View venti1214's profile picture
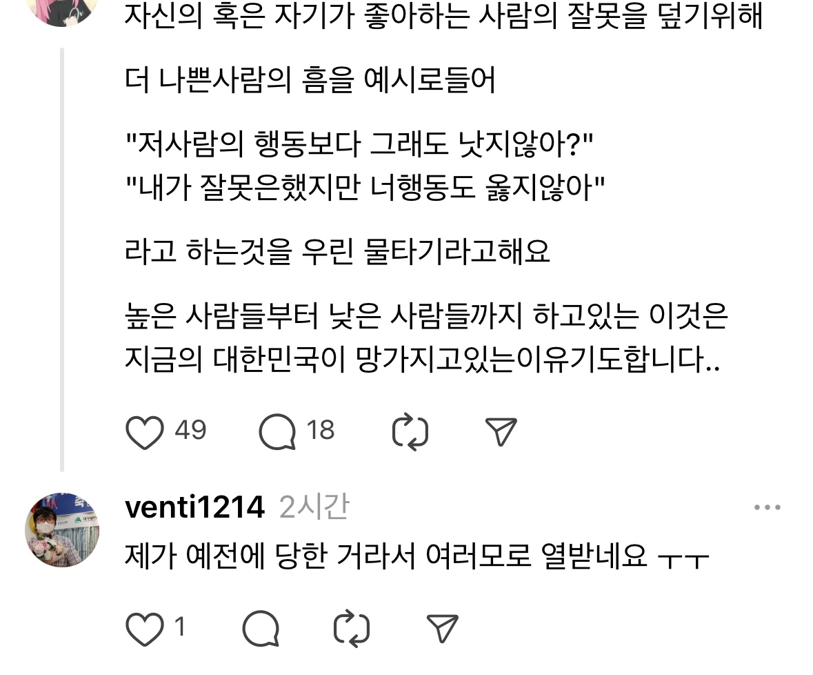The image size is (813, 675). [x=62, y=530]
